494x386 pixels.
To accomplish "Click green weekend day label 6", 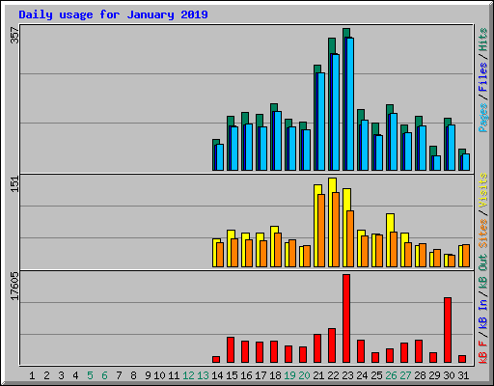I will pyautogui.click(x=104, y=375).
